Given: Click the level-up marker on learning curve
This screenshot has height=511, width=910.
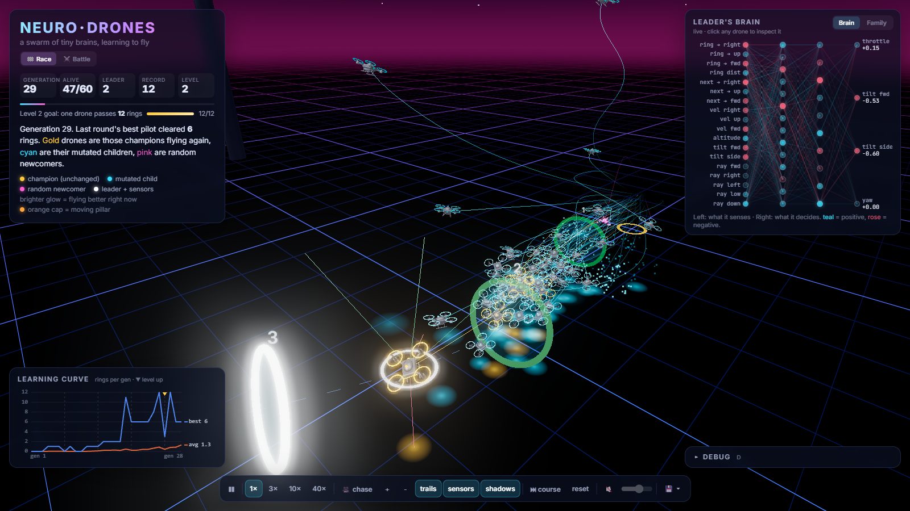Looking at the screenshot, I should [x=165, y=393].
